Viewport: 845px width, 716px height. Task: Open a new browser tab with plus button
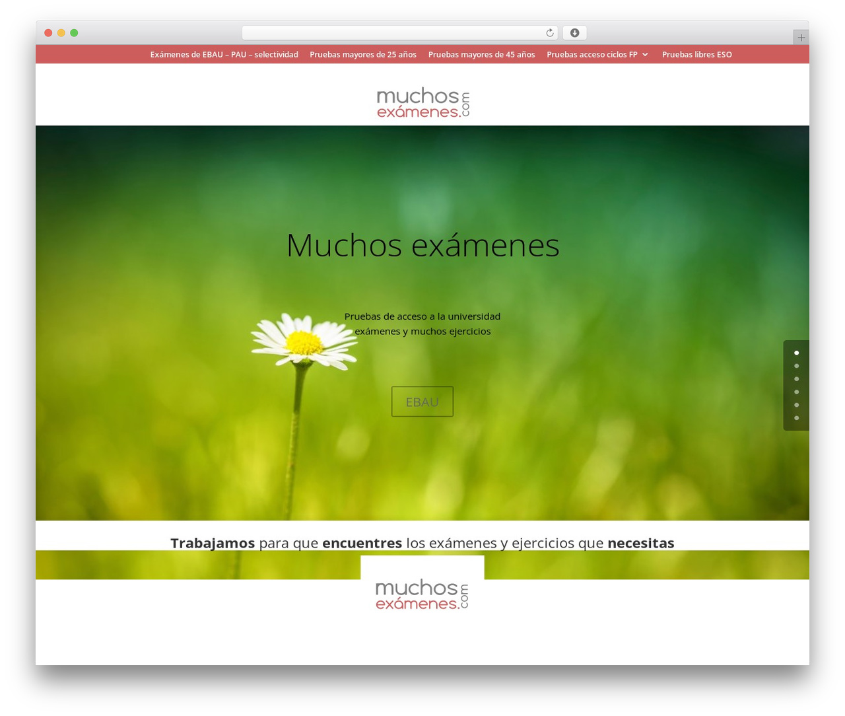[x=801, y=38]
